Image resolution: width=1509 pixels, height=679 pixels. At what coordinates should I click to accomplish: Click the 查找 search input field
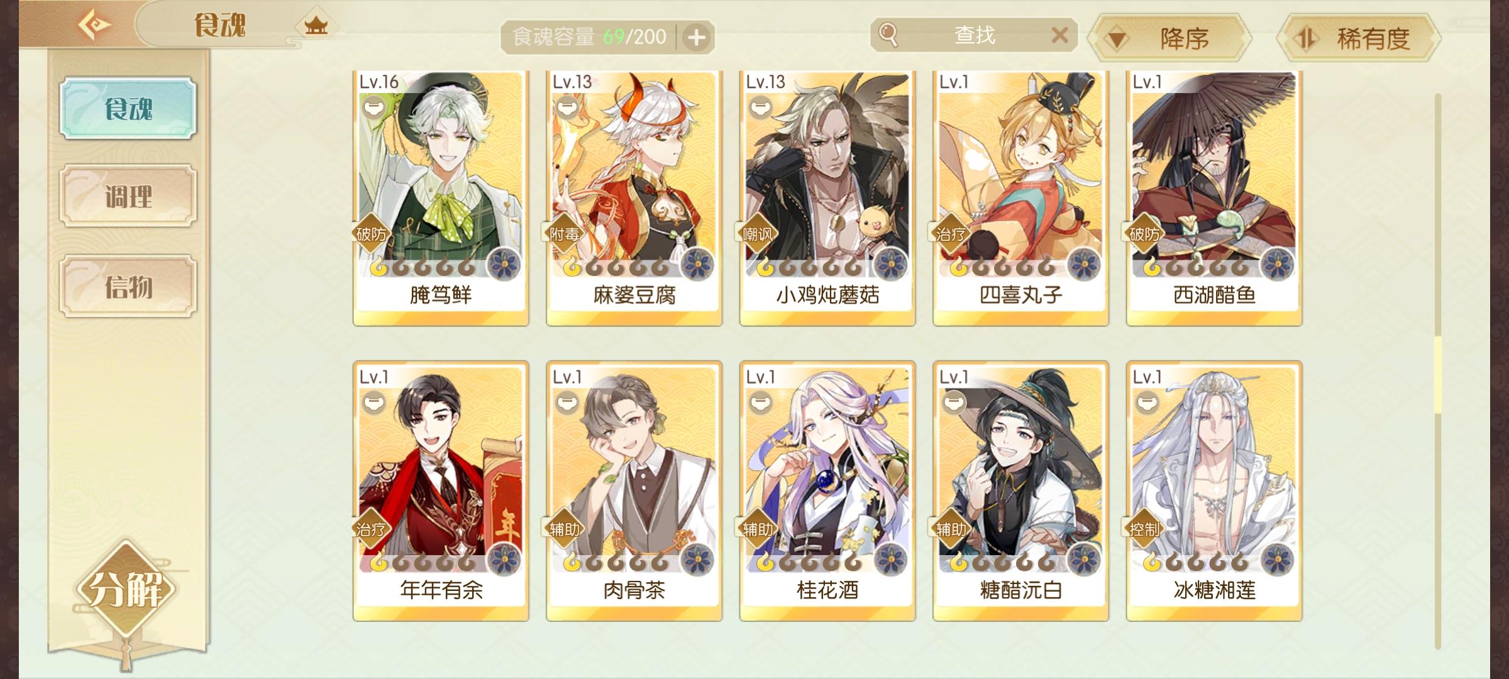tap(975, 35)
